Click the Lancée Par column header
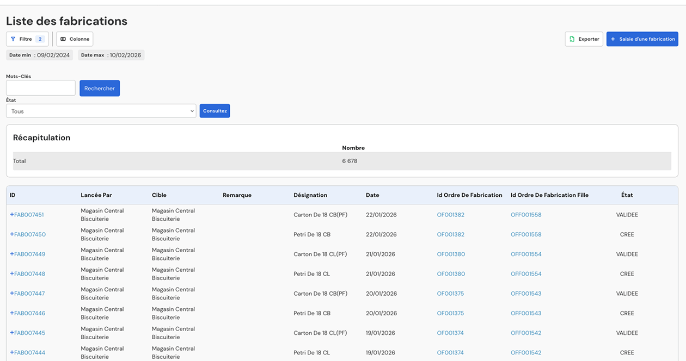Image resolution: width=686 pixels, height=361 pixels. tap(96, 195)
